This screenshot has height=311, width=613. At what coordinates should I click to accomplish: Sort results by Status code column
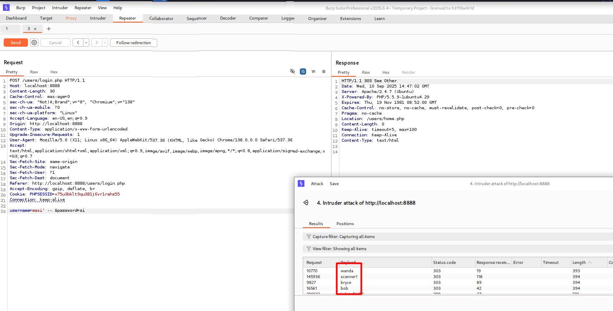click(x=453, y=262)
